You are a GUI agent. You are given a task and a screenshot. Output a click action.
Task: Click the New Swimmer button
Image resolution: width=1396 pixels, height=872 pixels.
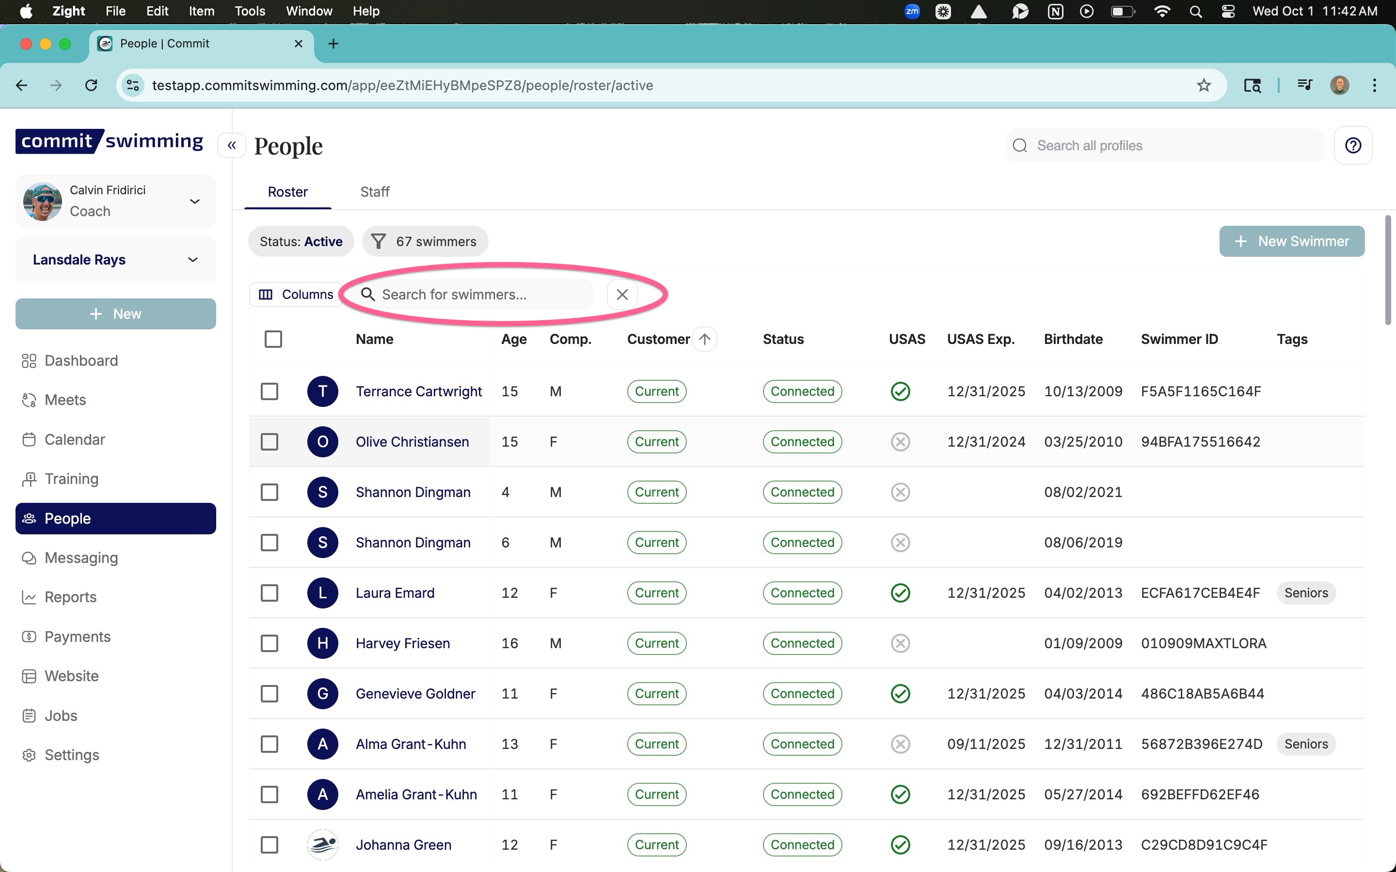pyautogui.click(x=1291, y=241)
